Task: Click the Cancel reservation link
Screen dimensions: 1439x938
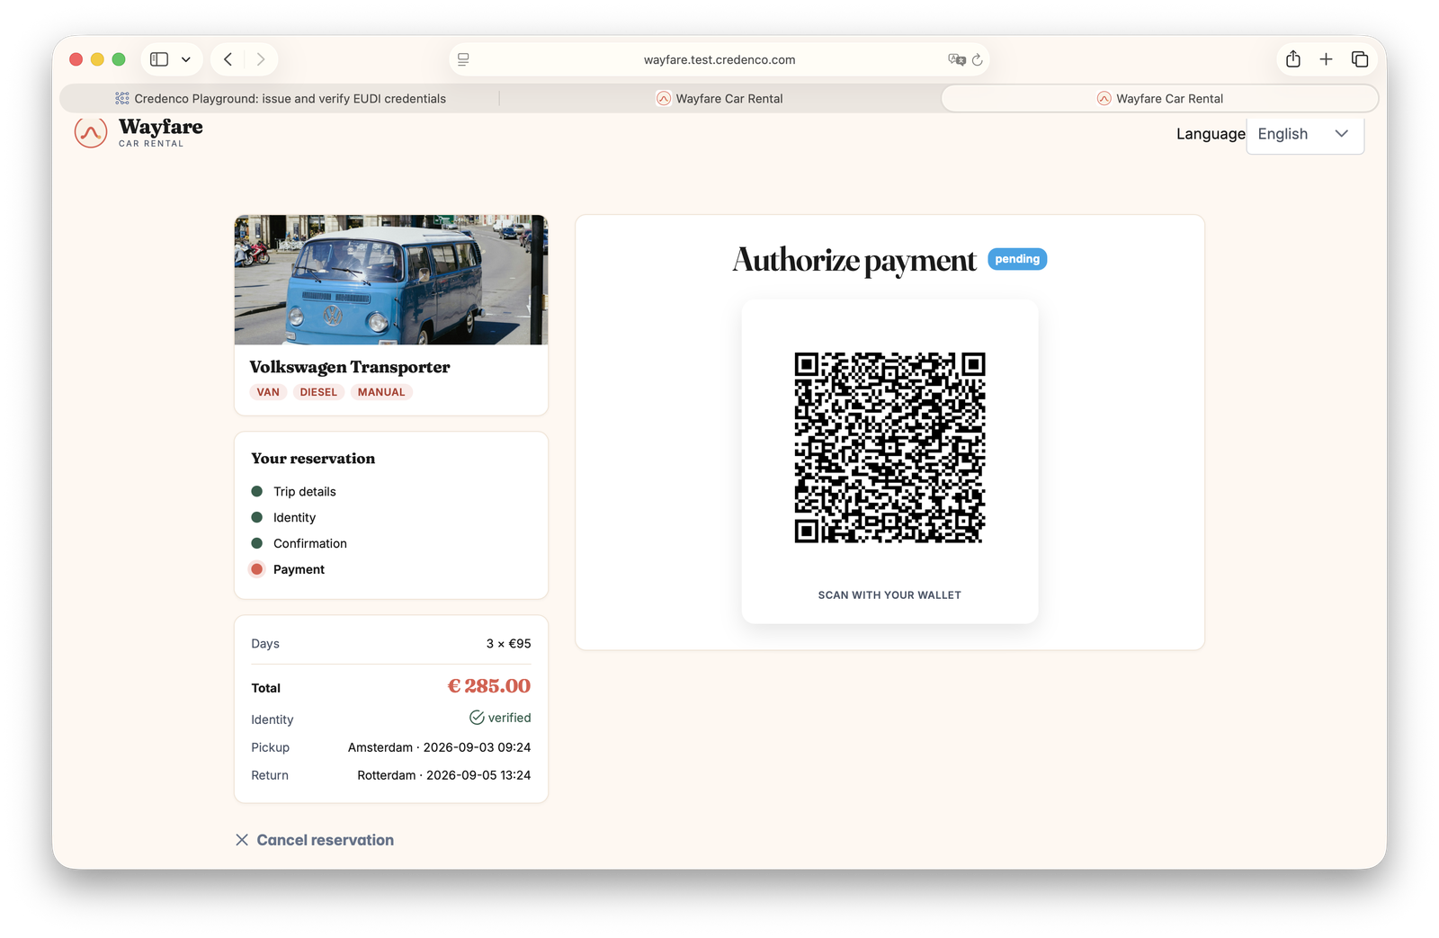Action: tap(315, 840)
